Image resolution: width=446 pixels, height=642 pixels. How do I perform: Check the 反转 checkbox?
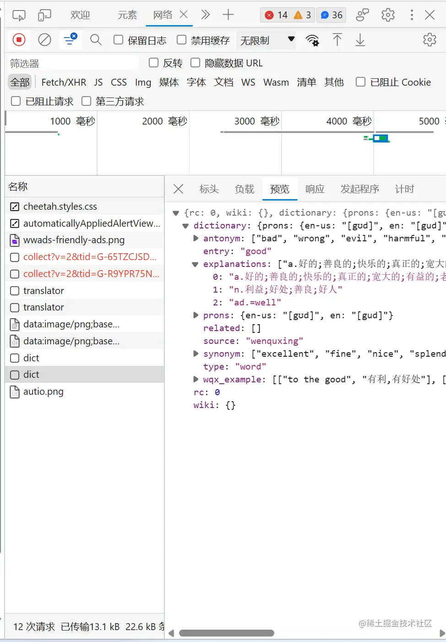pyautogui.click(x=154, y=63)
